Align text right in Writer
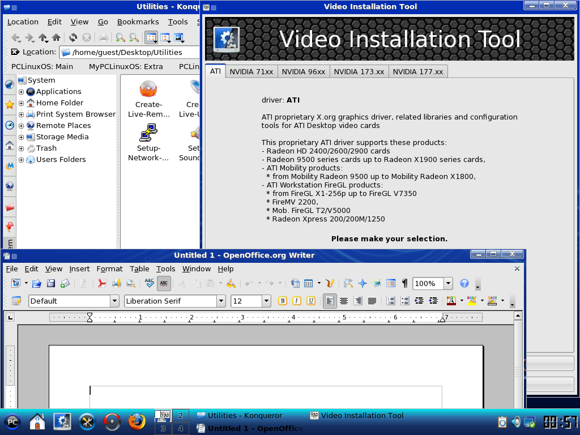The width and height of the screenshot is (580, 435). [x=358, y=301]
